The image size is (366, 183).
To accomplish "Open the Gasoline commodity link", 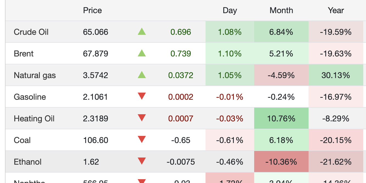I will (30, 97).
